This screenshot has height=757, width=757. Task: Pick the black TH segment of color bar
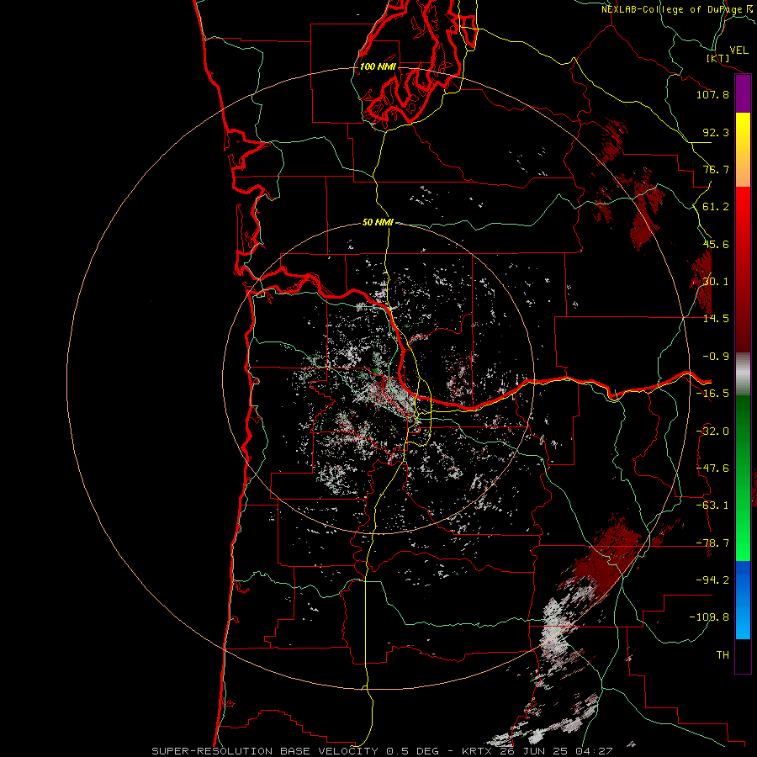coord(743,655)
